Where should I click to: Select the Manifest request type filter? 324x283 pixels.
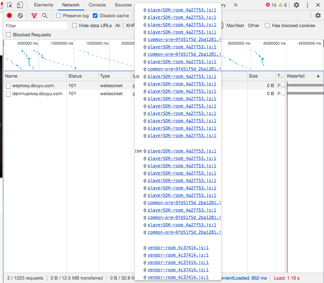(235, 26)
